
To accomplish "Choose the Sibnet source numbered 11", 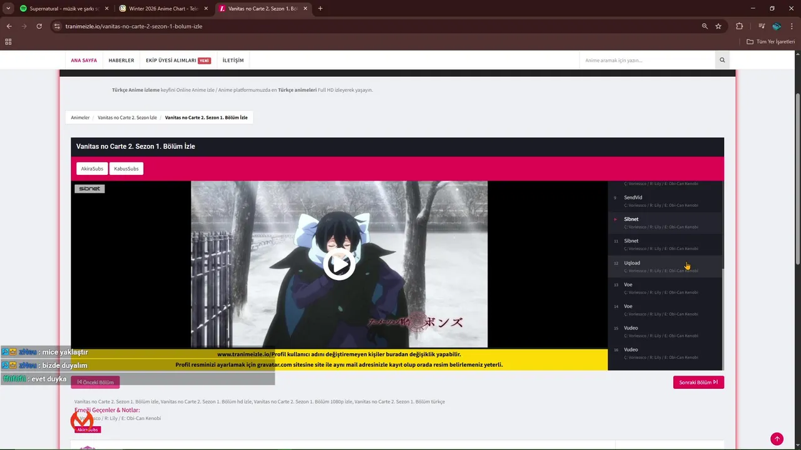I will (x=665, y=244).
